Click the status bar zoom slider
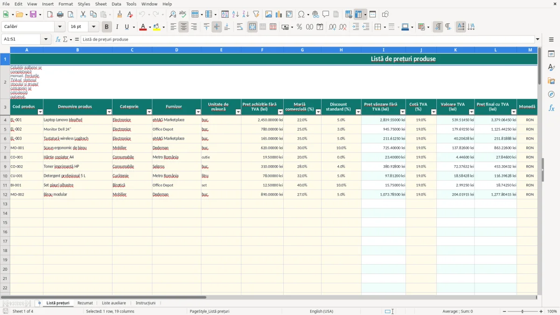The image size is (560, 315). 522,311
